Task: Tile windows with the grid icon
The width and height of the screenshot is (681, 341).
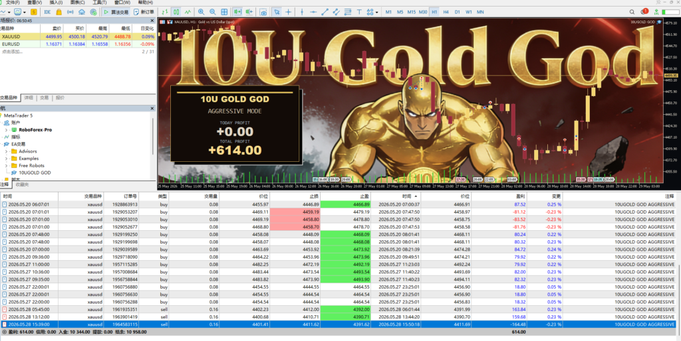Action: pyautogui.click(x=224, y=12)
